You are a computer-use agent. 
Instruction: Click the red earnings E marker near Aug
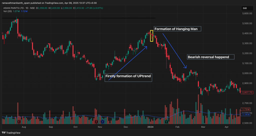click(x=19, y=122)
